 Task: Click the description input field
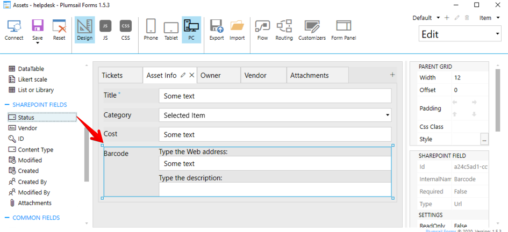click(275, 189)
